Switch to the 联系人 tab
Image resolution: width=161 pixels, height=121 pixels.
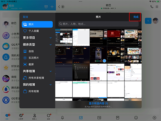34,116
